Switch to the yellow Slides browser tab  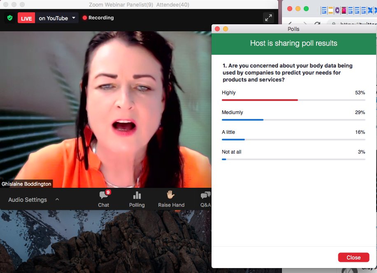click(330, 10)
